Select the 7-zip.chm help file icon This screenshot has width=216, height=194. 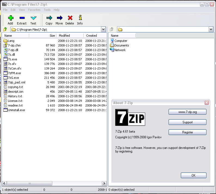(x=5, y=45)
